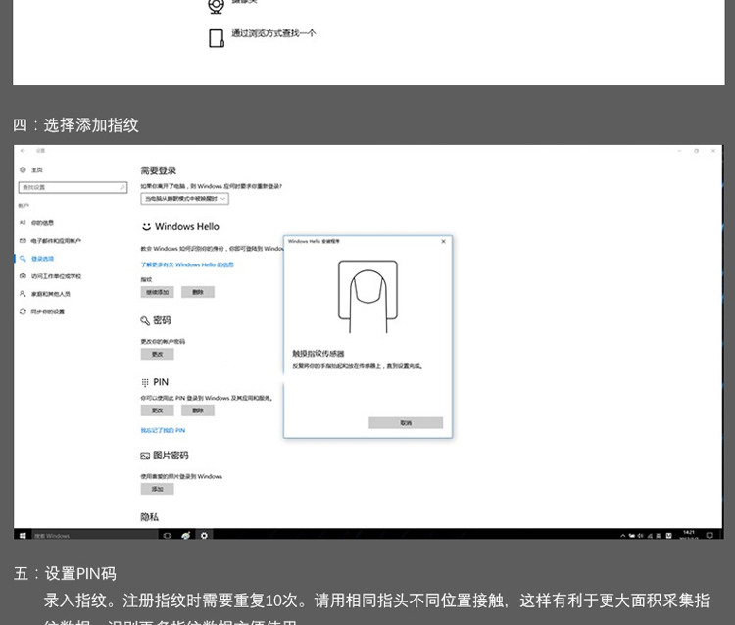This screenshot has width=735, height=625.
Task: Open the Windows Start button
Action: 23,535
